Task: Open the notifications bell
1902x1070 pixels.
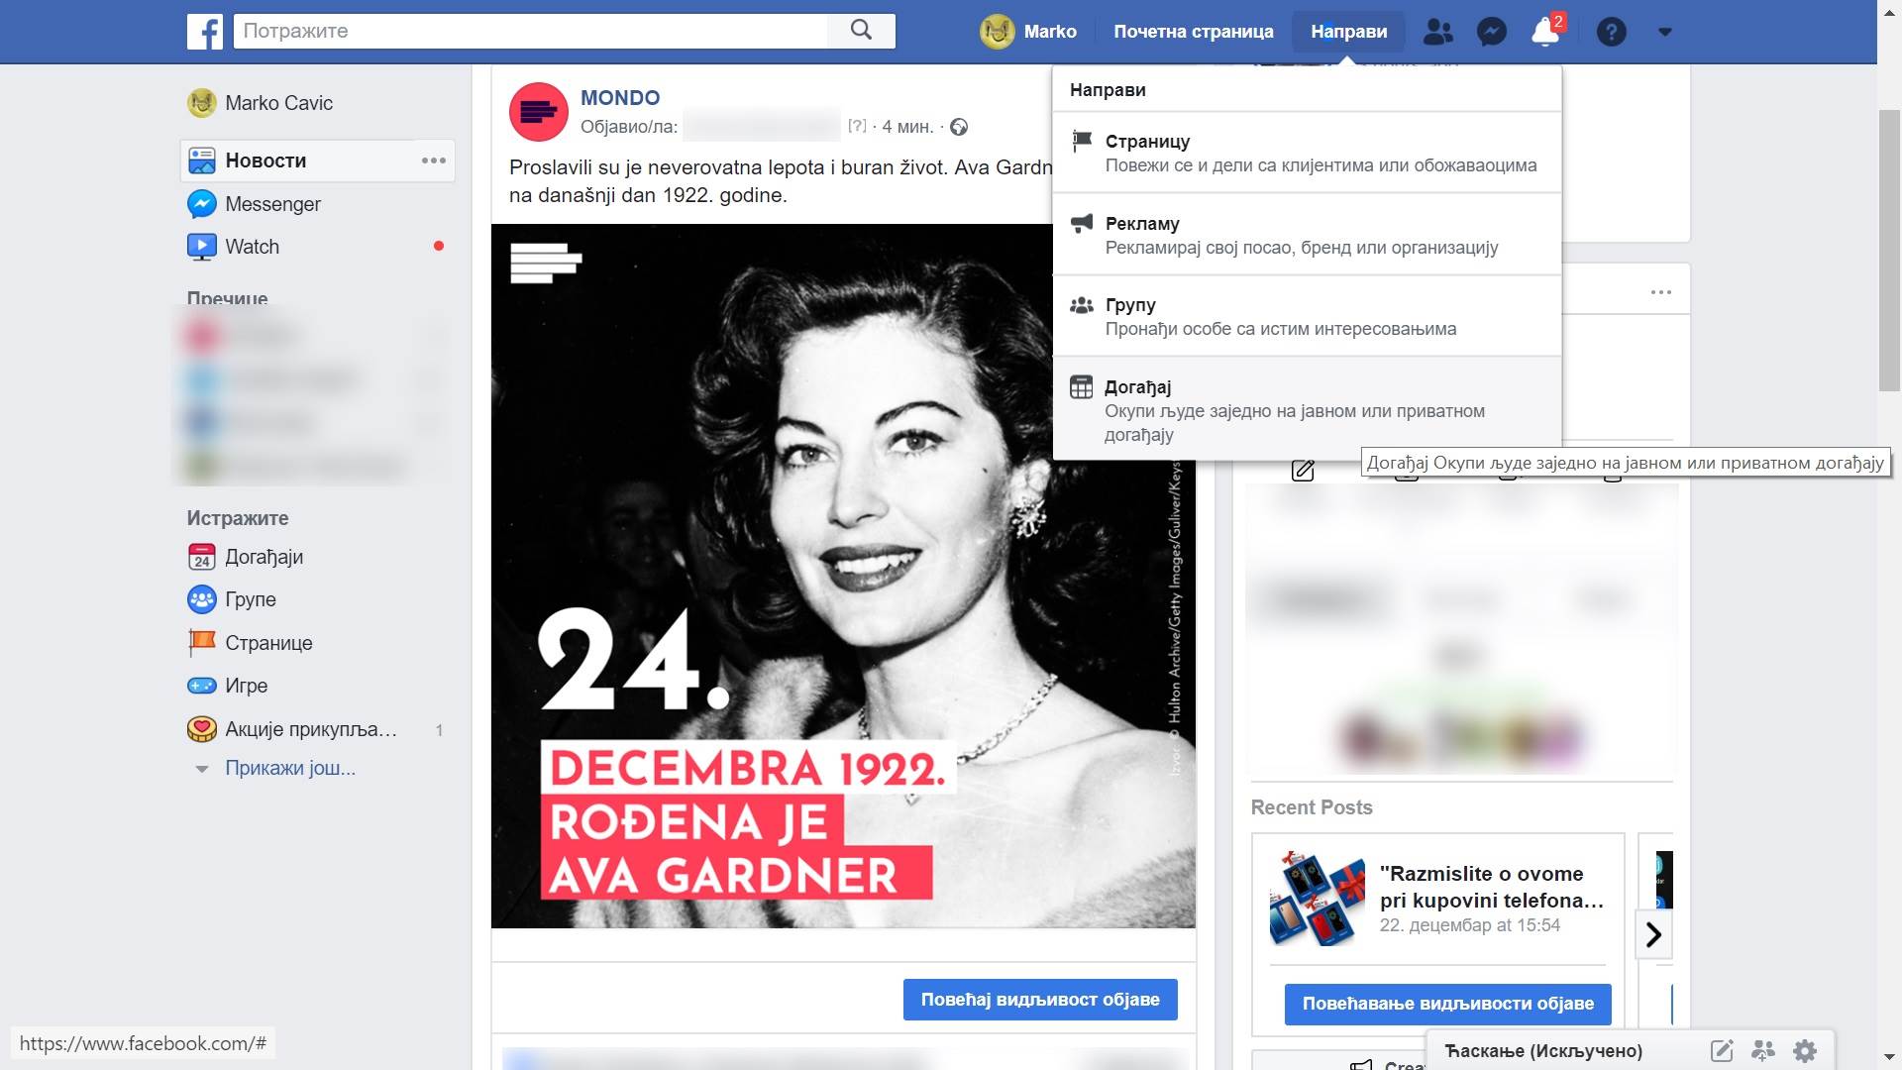Action: tap(1545, 32)
